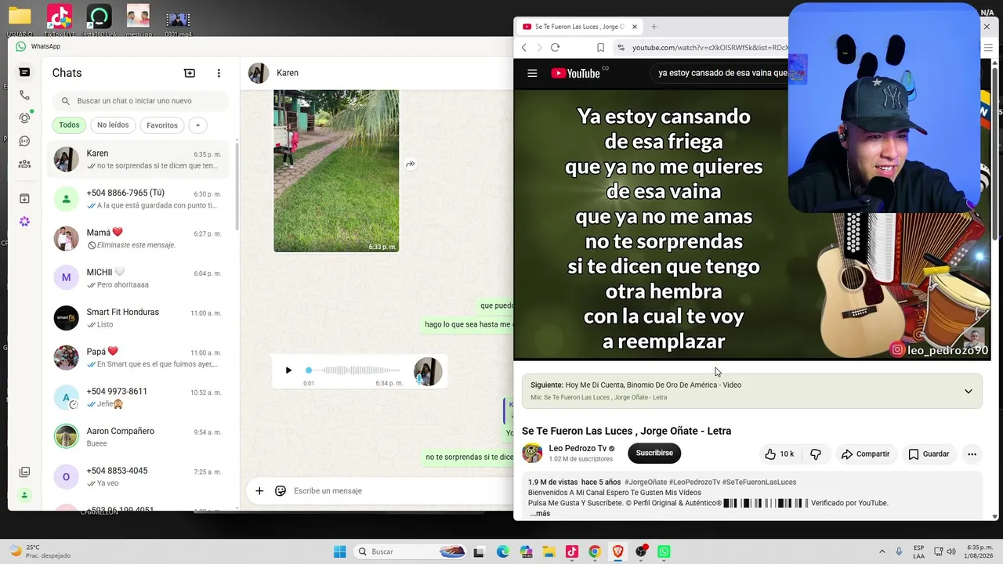Open the YouTube guide hamburger menu
Viewport: 1003px width, 564px height.
click(532, 74)
